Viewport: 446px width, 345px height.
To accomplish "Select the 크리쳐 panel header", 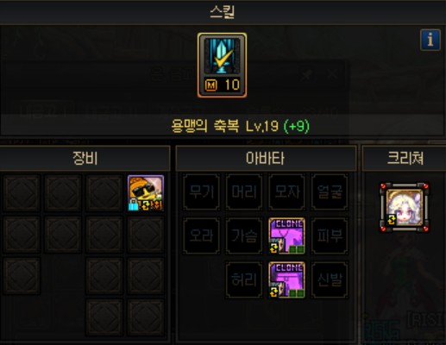I will coord(405,158).
